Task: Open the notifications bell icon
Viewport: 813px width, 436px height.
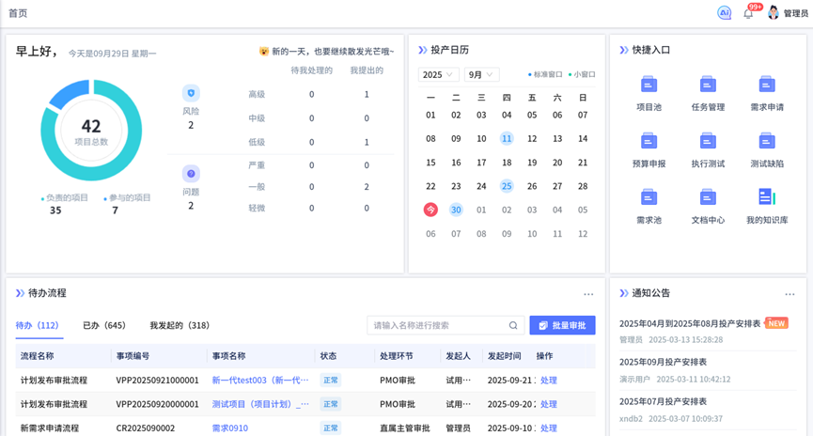Action: coord(747,13)
